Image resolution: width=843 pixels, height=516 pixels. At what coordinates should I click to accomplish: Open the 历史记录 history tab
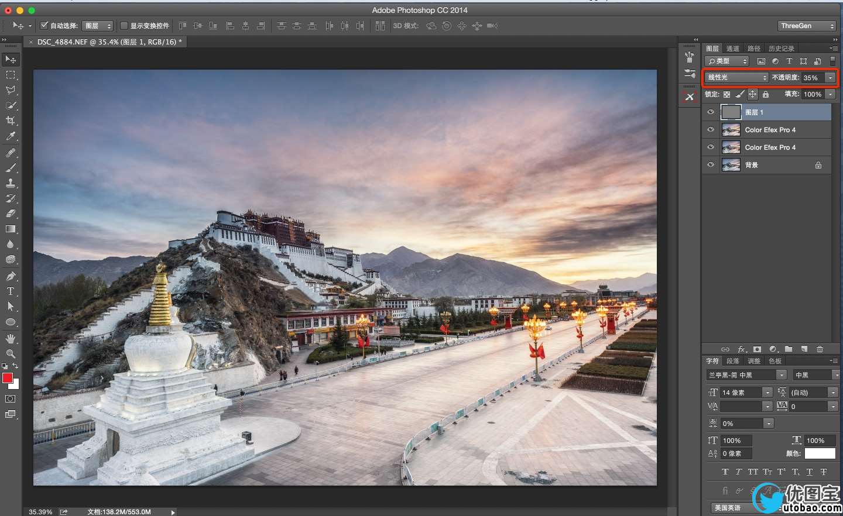pos(781,49)
